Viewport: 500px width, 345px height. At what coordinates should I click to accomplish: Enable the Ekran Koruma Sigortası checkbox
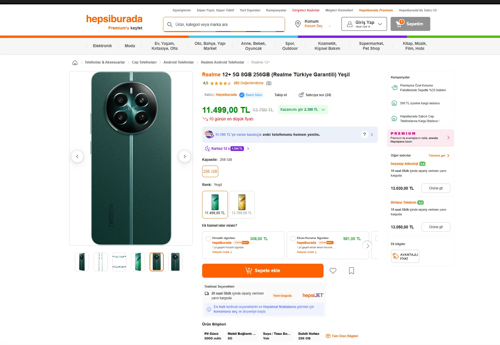tap(293, 239)
